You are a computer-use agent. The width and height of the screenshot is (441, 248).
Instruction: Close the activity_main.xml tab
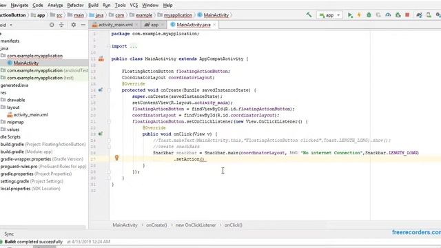[136, 25]
